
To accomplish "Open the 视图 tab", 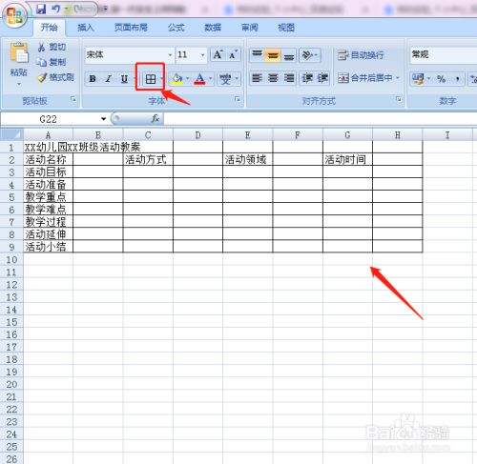I will (286, 28).
